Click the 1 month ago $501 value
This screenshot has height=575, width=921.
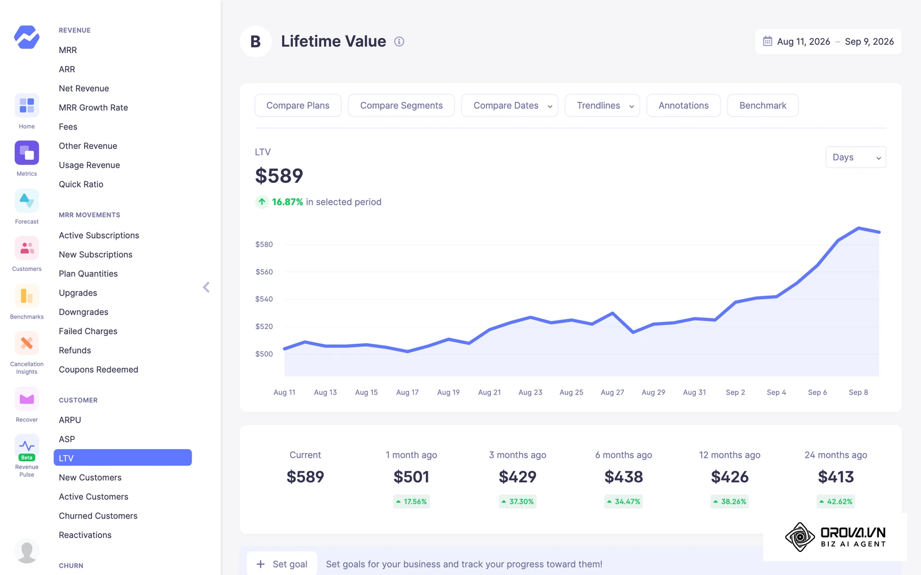[x=412, y=477]
